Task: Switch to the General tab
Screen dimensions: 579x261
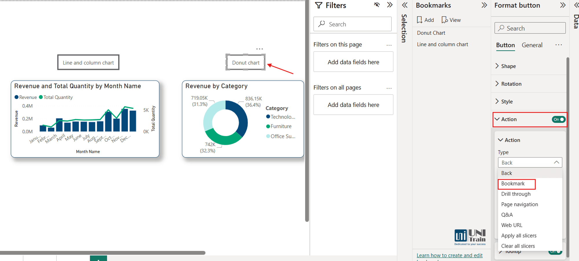Action: pos(532,45)
